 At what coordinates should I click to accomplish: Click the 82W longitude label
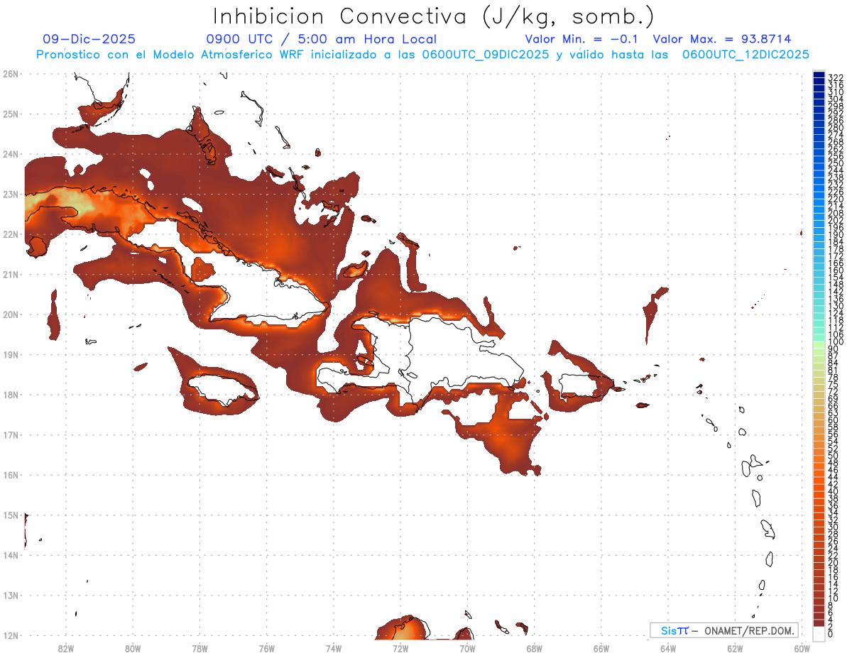pos(66,648)
